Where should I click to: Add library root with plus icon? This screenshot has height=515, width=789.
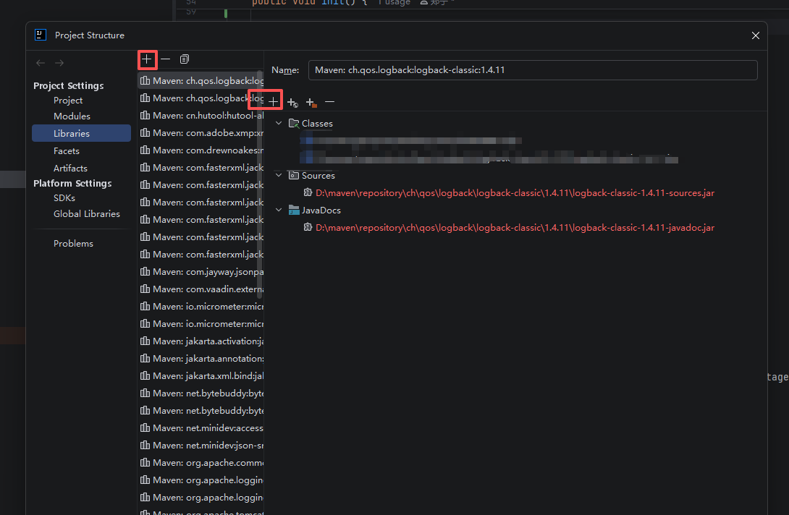[273, 101]
